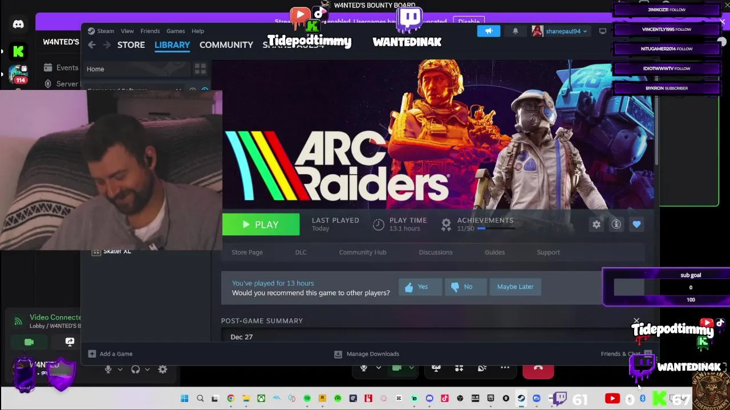Click the Steam Big Picture monitor icon
730x410 pixels.
point(603,31)
